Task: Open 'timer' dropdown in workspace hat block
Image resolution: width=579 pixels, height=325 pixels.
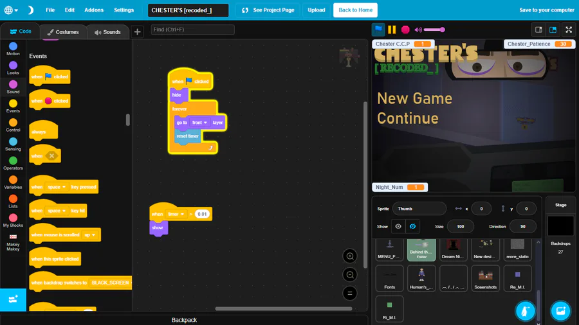Action: pyautogui.click(x=176, y=214)
